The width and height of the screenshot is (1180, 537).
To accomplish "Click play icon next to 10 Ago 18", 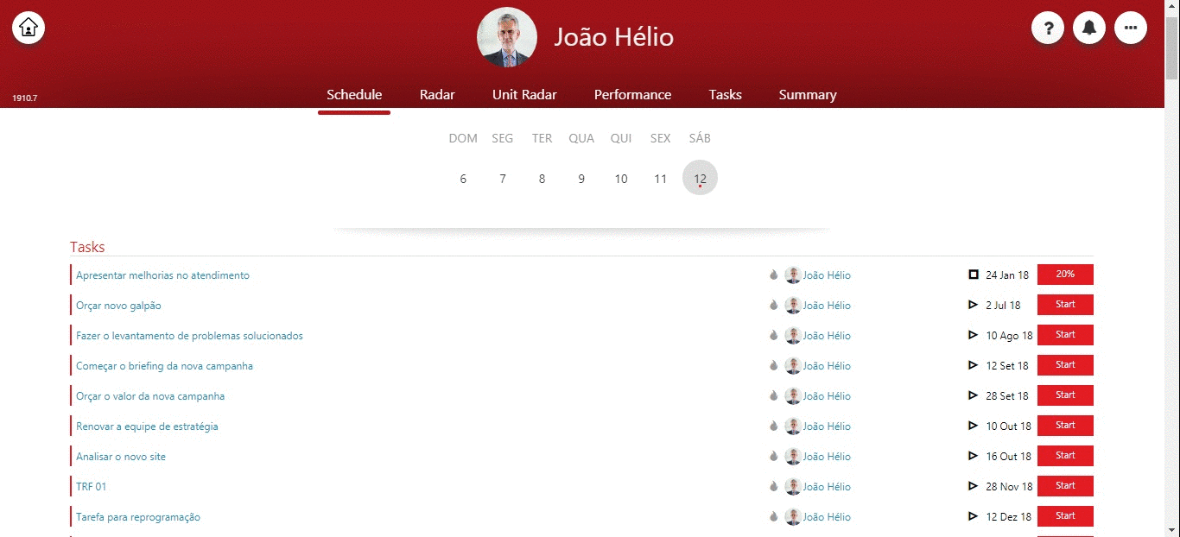I will 974,335.
